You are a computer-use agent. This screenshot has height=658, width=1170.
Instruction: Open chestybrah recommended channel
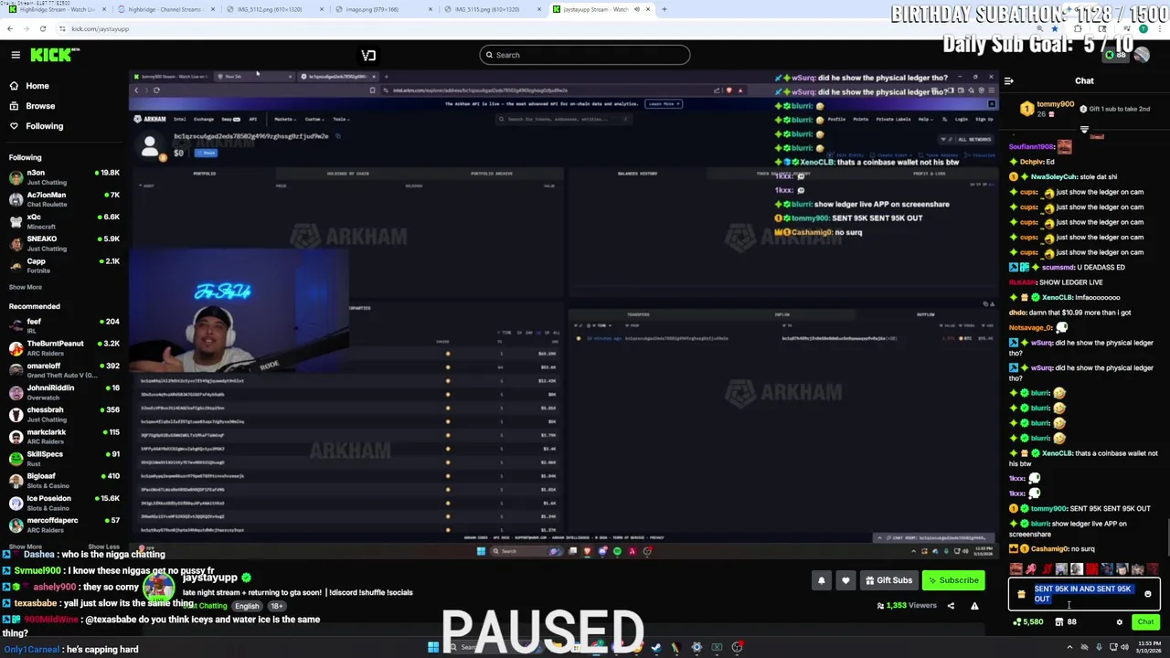tap(64, 414)
